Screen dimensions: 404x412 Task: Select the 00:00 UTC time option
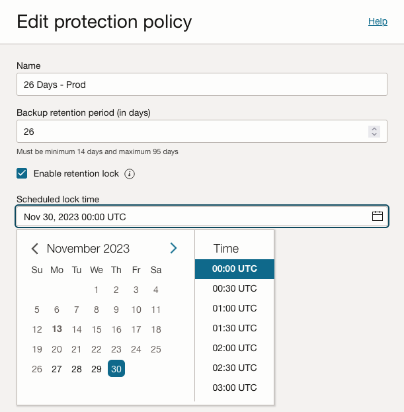tap(234, 269)
